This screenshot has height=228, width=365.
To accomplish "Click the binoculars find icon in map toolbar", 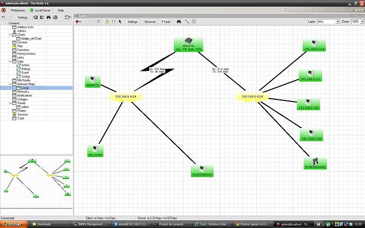I will point(179,22).
